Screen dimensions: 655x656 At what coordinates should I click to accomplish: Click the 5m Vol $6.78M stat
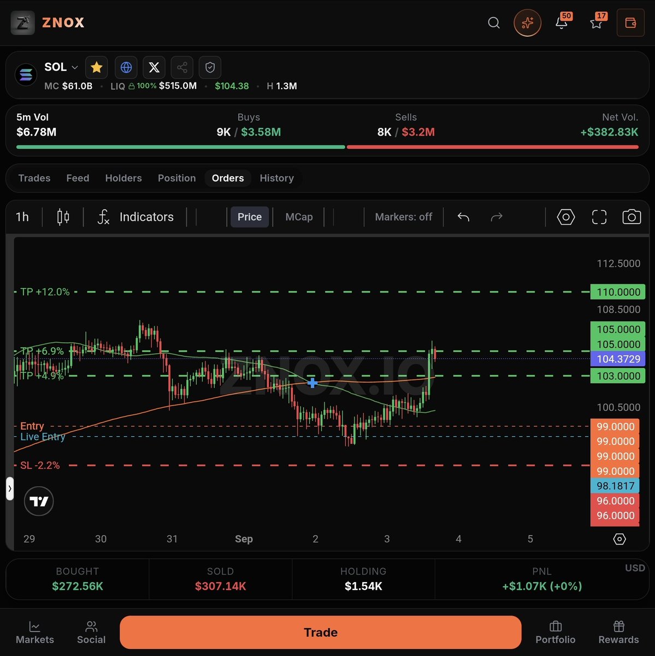click(x=37, y=125)
